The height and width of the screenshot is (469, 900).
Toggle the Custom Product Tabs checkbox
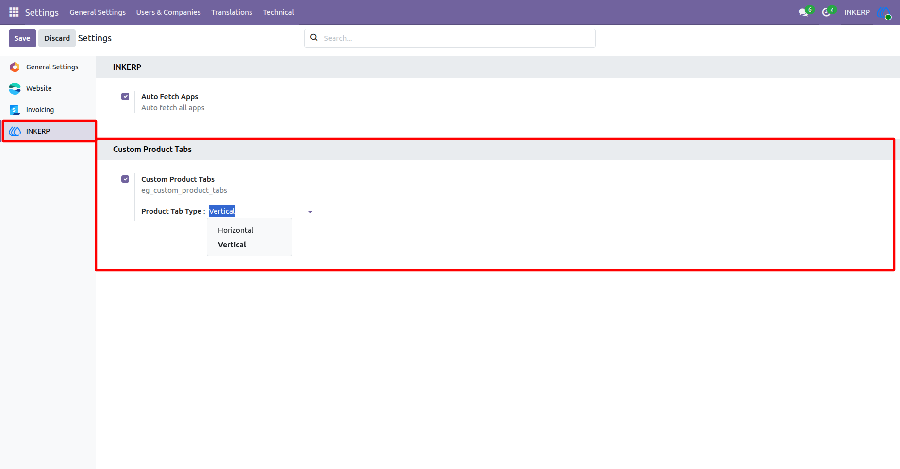coord(125,179)
